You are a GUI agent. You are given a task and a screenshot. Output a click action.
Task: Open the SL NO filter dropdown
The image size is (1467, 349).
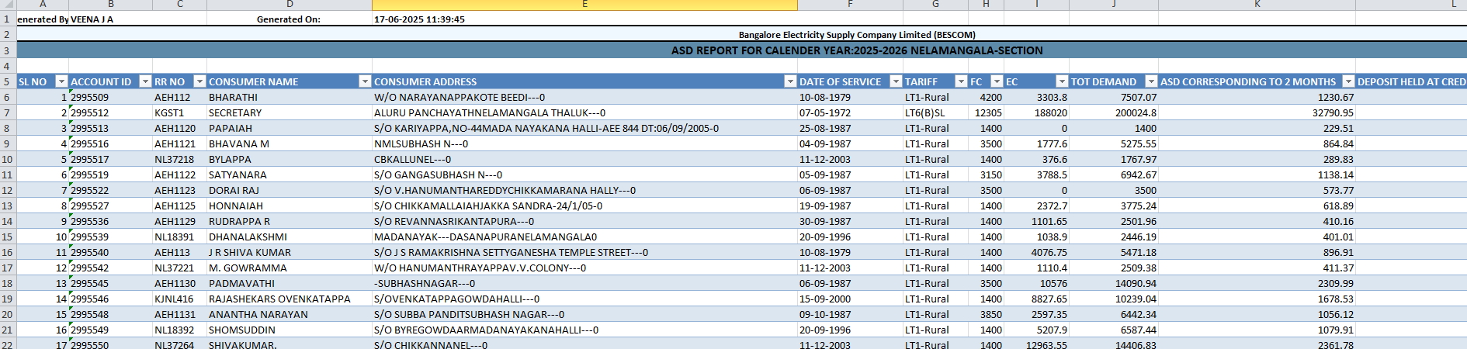(x=61, y=81)
